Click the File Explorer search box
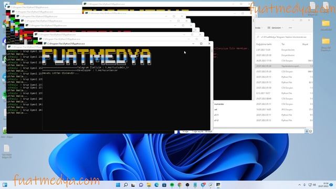The height and width of the screenshot is (189, 336). (x=283, y=37)
